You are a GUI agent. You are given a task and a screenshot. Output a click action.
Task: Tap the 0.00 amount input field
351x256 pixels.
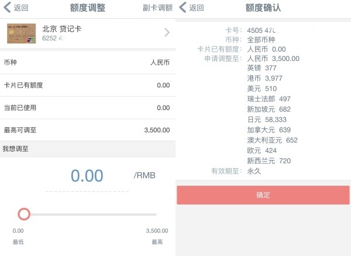87,176
